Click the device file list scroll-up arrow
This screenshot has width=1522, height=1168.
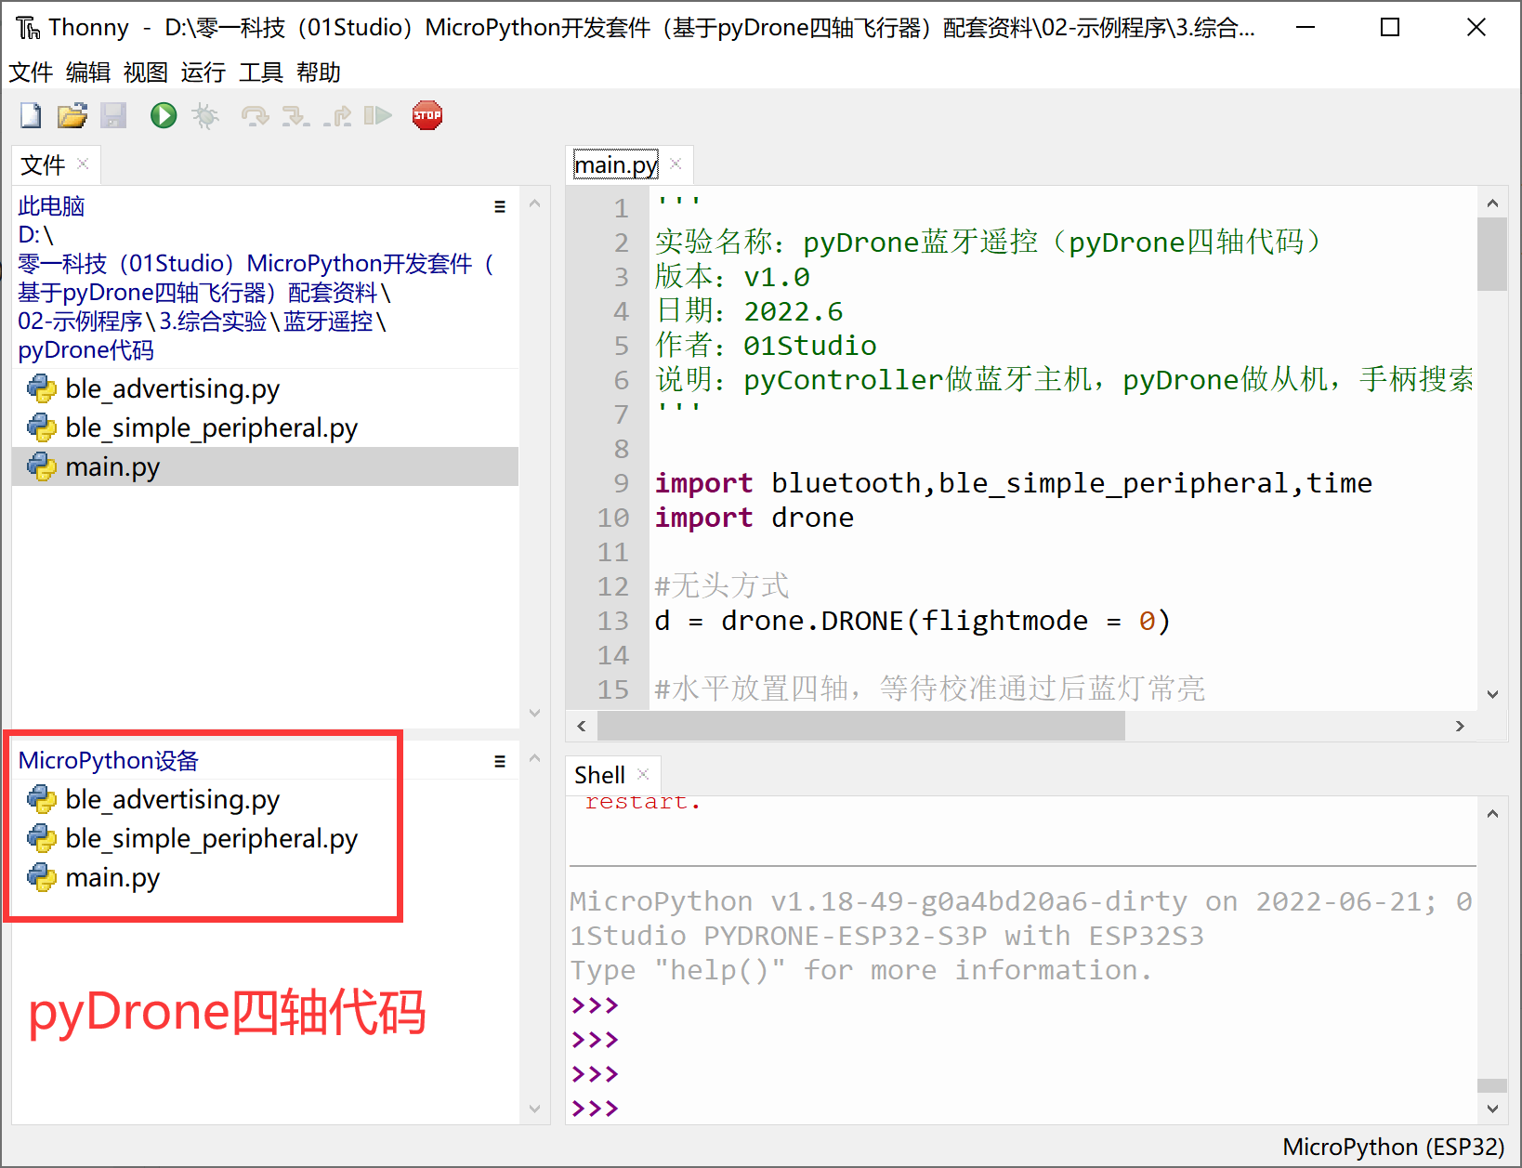pyautogui.click(x=534, y=758)
